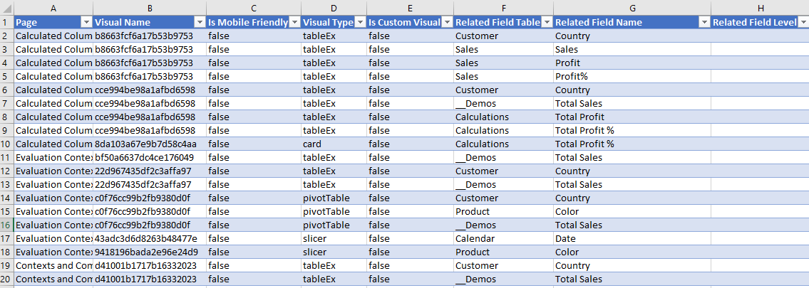The width and height of the screenshot is (809, 288).
Task: Open the Visual Name filter dropdown
Action: [199, 22]
